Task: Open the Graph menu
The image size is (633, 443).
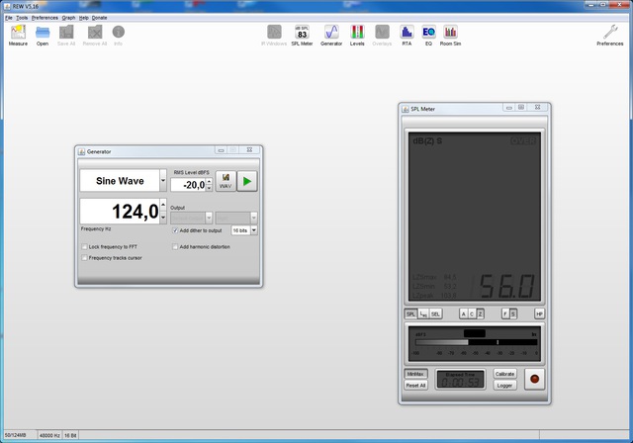Action: (68, 18)
